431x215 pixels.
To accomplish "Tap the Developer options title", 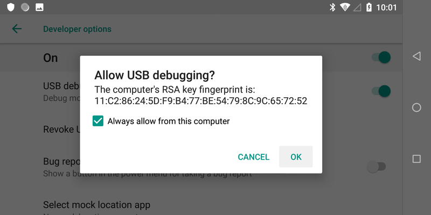I will click(77, 29).
